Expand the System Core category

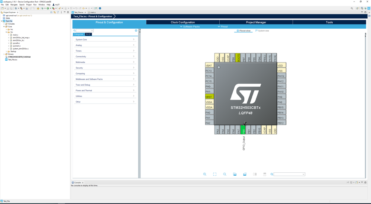[105, 39]
